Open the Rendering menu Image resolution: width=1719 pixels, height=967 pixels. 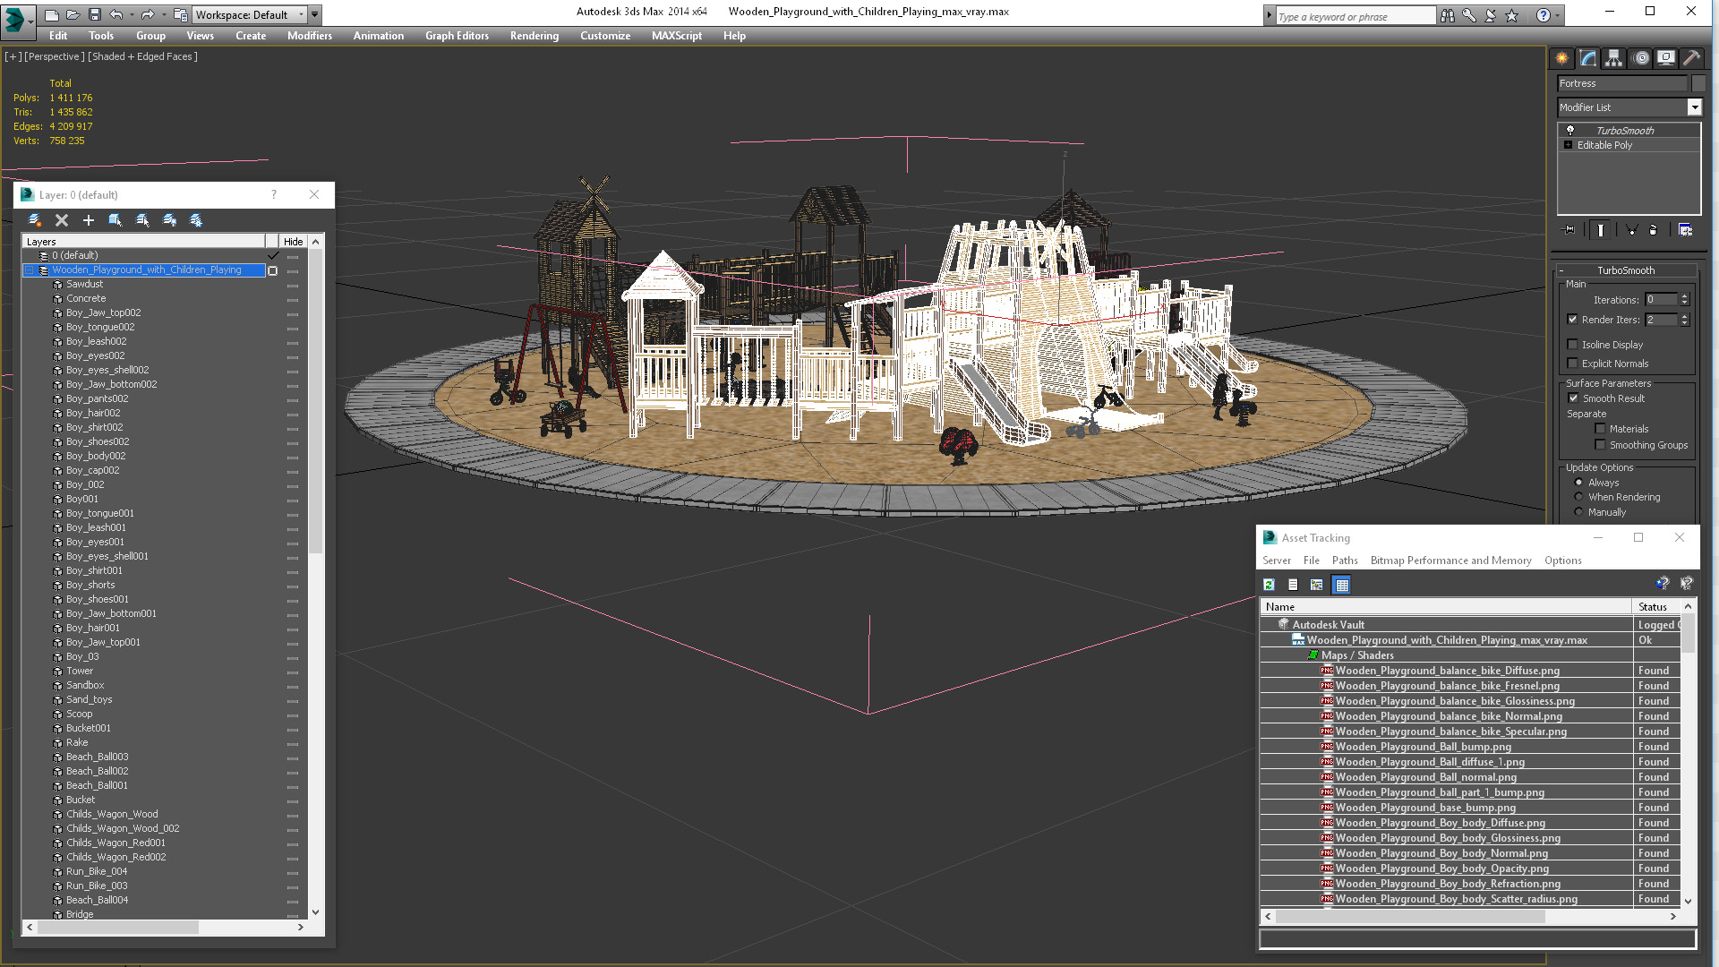point(534,36)
